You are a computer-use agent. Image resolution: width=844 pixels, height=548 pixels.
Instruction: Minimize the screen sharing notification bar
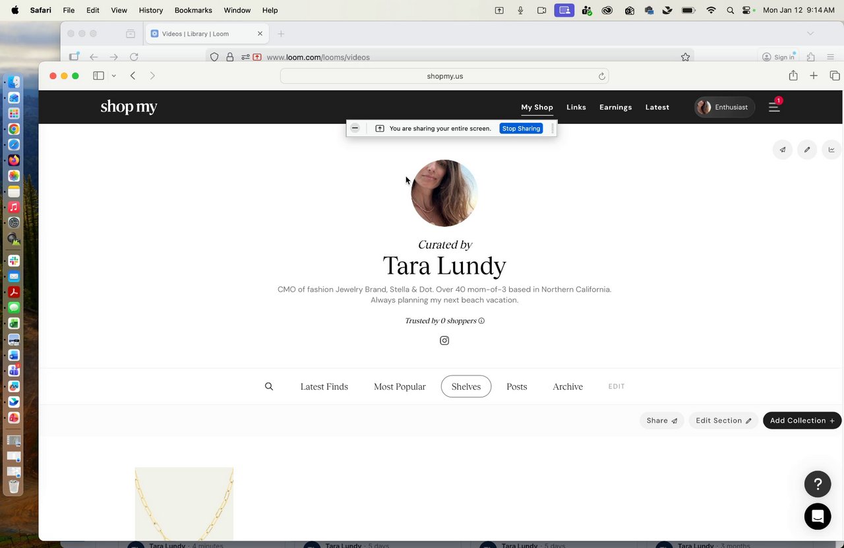click(x=355, y=128)
